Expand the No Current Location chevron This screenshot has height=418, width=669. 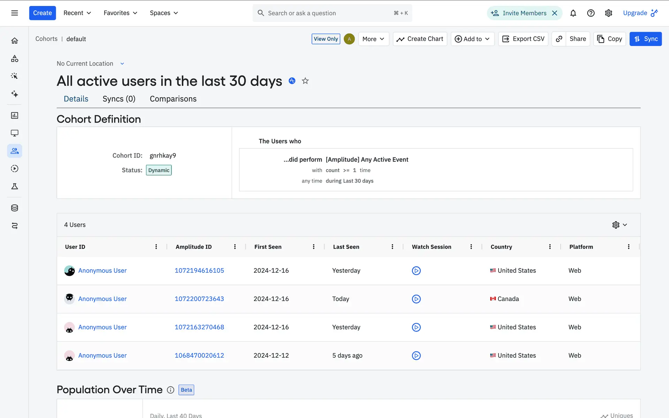pos(122,64)
